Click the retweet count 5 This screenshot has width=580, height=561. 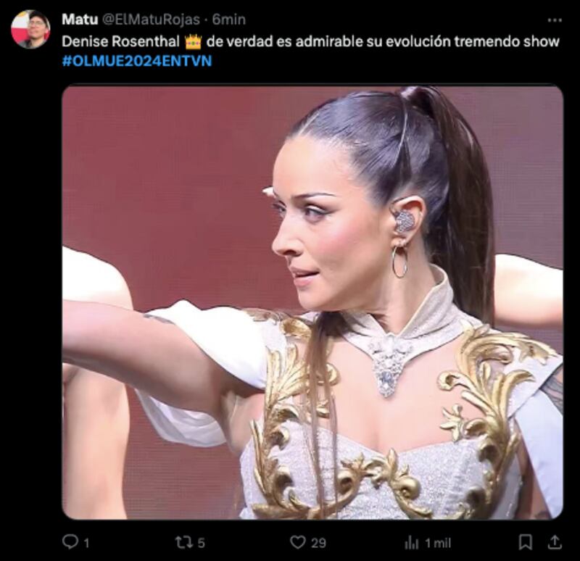point(201,544)
